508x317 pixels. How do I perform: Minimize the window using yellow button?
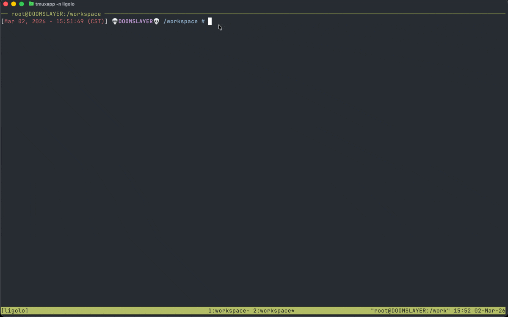click(14, 4)
